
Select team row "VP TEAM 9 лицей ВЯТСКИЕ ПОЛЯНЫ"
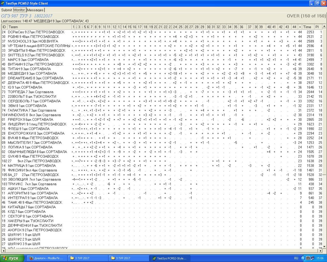coord(162,46)
